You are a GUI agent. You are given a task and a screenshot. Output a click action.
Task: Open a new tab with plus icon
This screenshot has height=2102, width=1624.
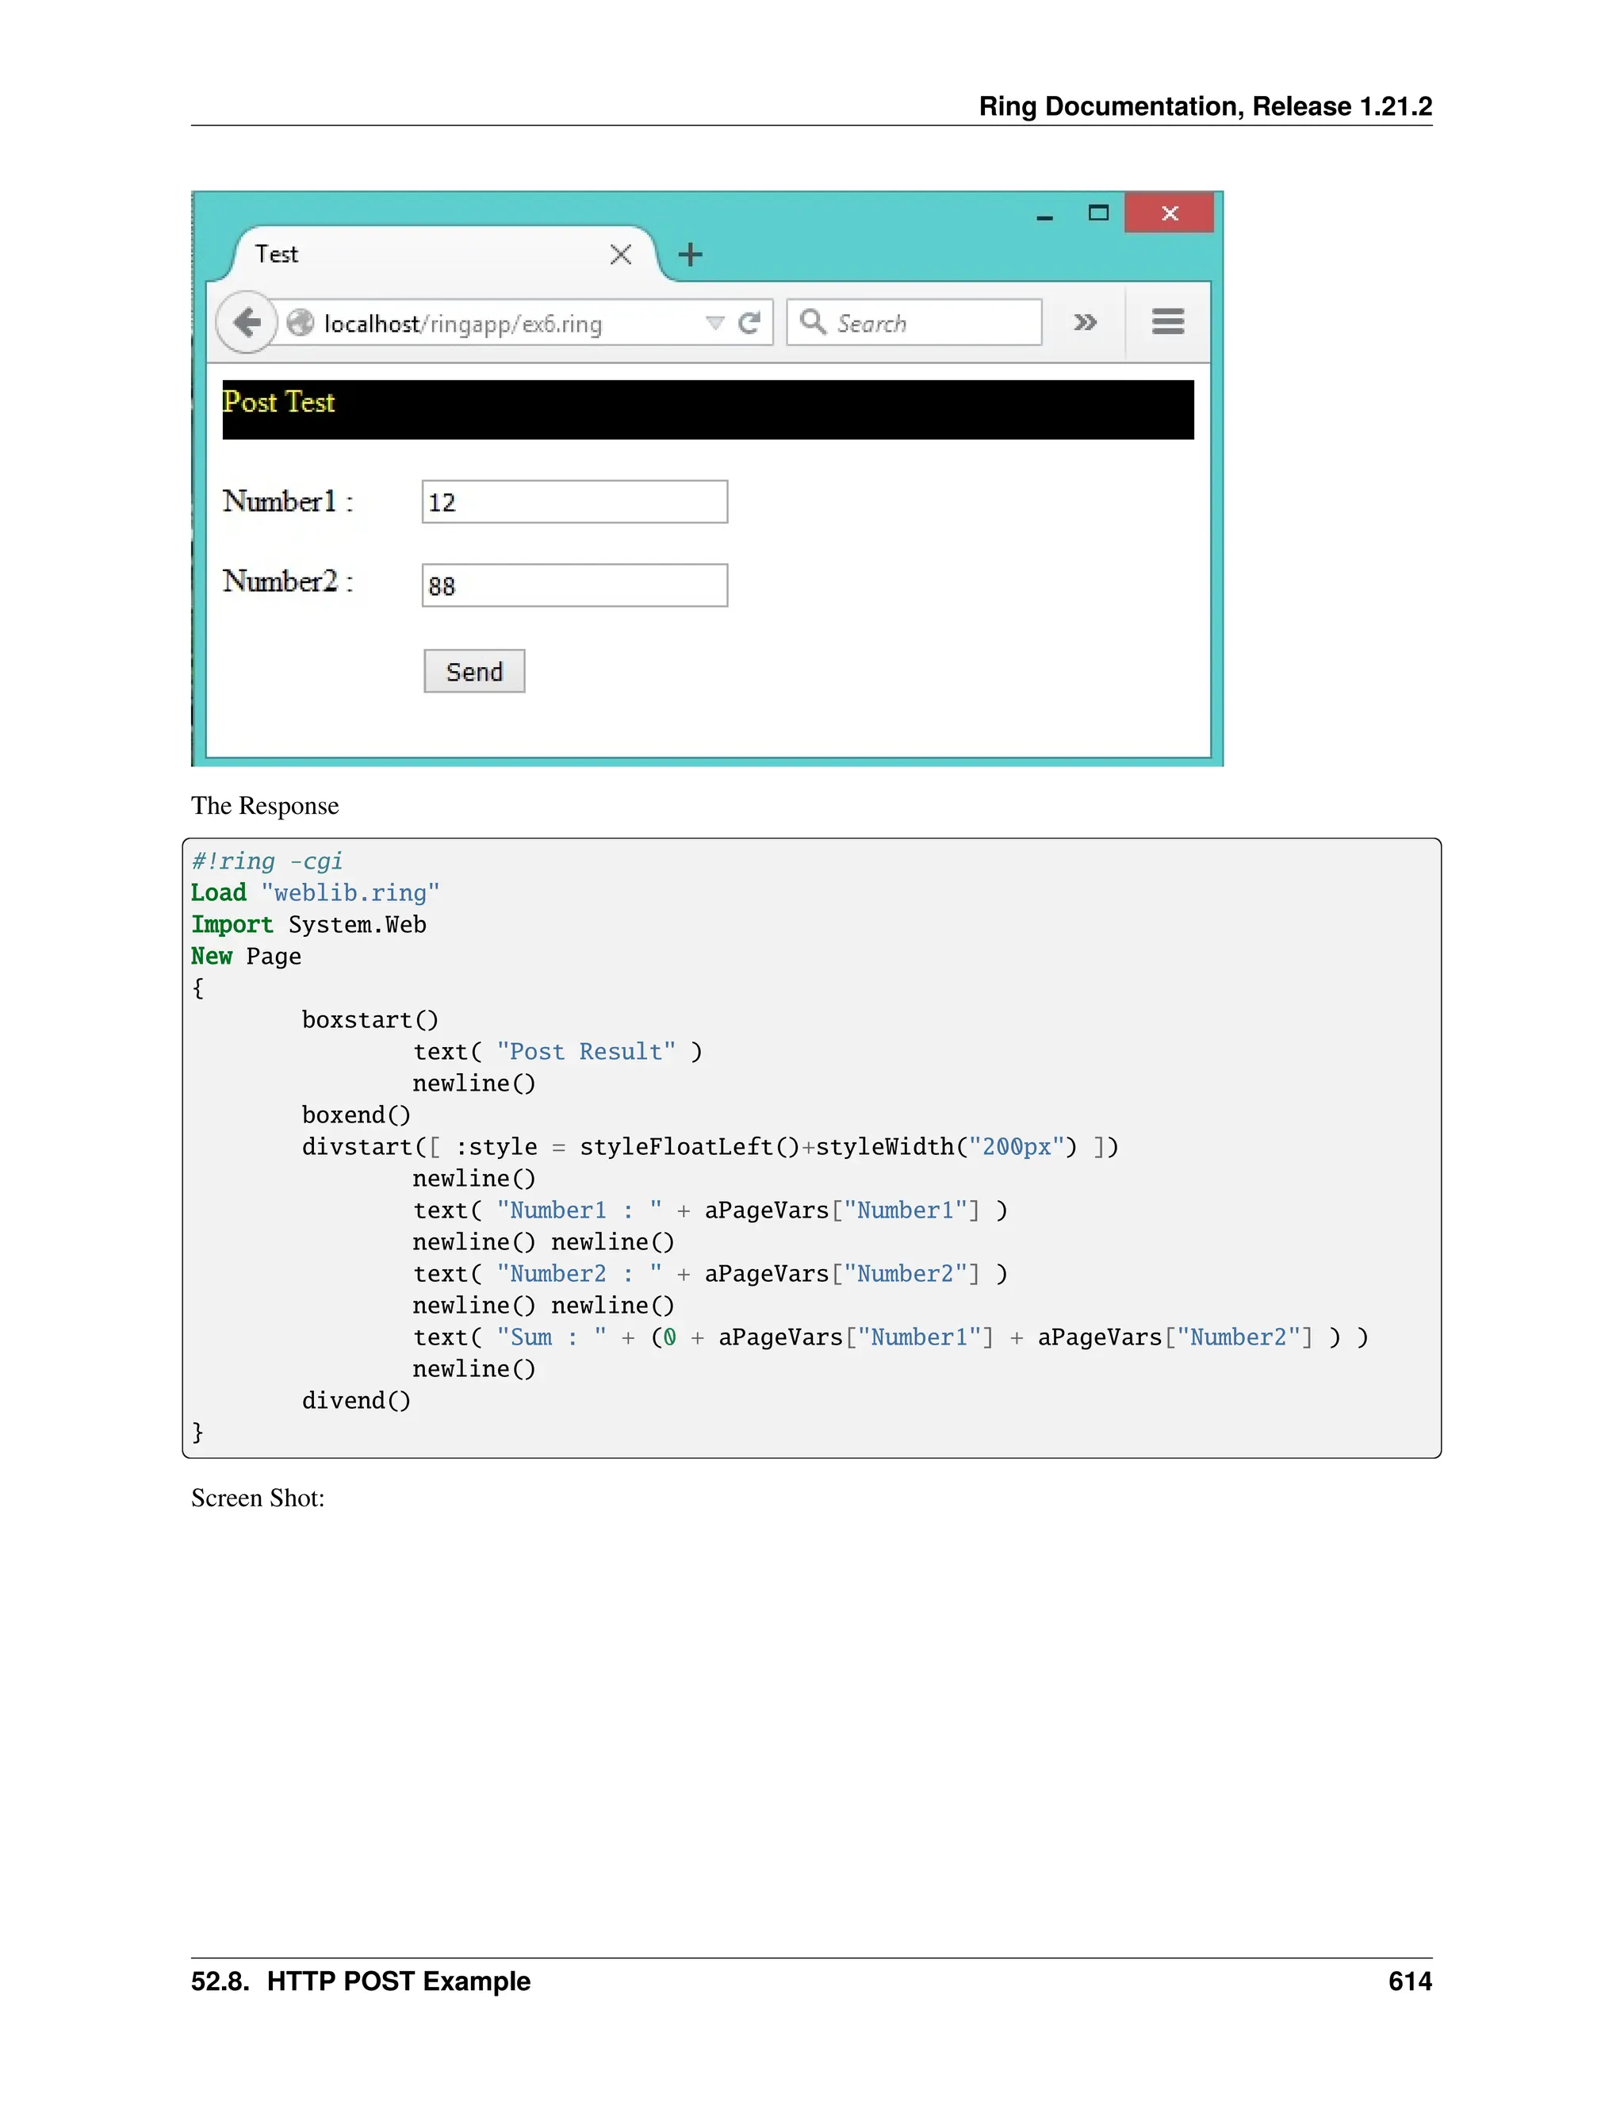(x=690, y=255)
